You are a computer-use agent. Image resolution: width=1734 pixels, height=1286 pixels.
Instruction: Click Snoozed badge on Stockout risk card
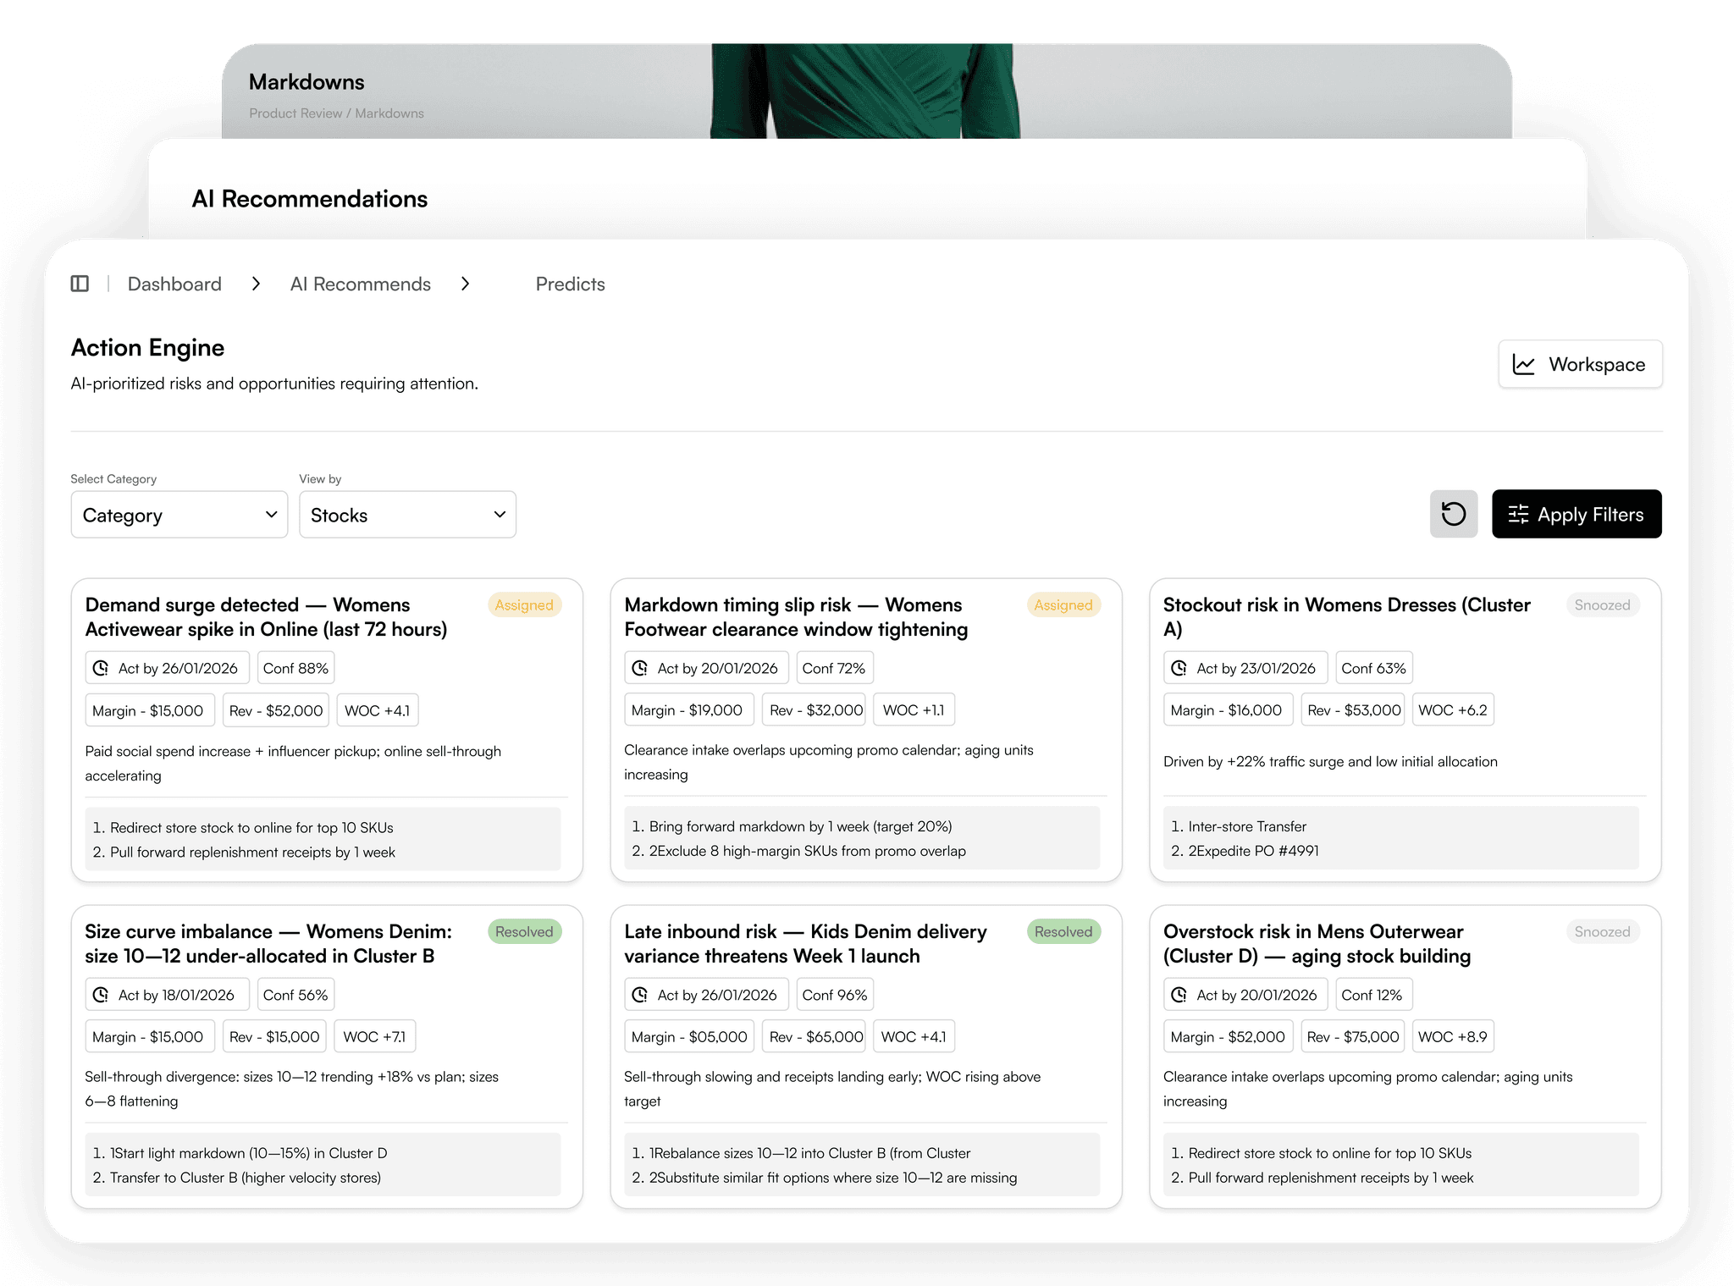pos(1601,605)
